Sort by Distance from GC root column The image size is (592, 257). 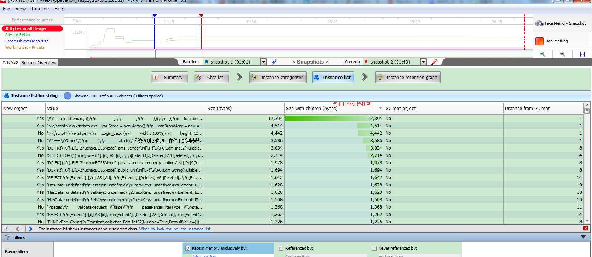tap(544, 108)
